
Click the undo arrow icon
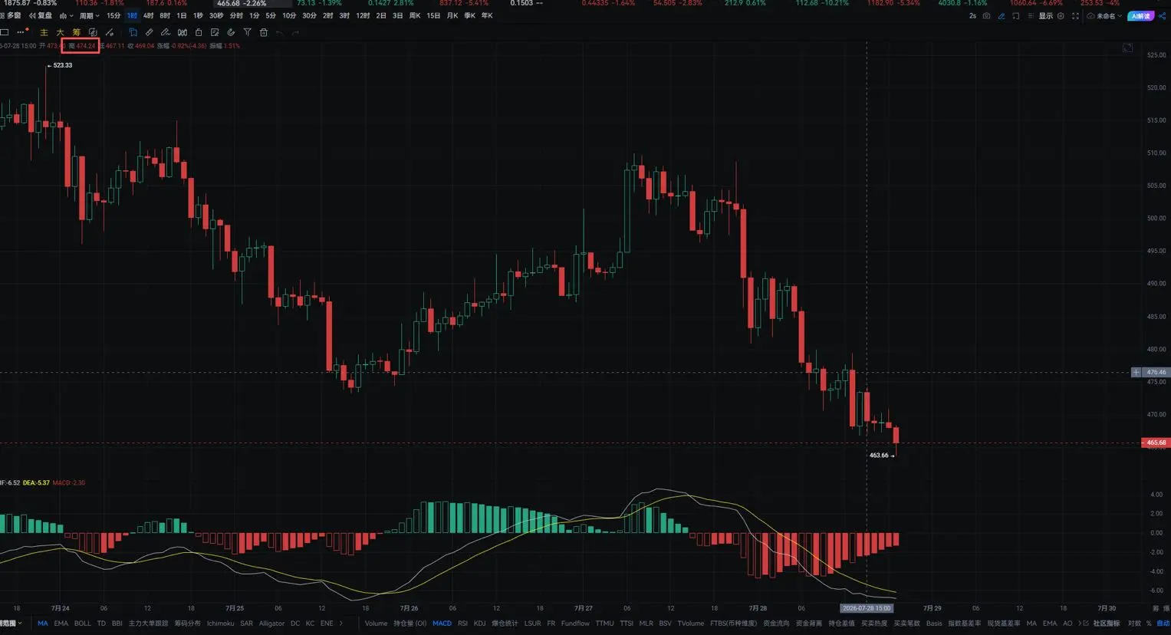[280, 32]
